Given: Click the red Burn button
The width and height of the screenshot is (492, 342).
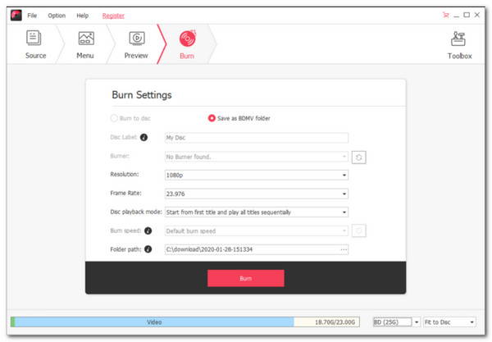Looking at the screenshot, I should point(246,278).
